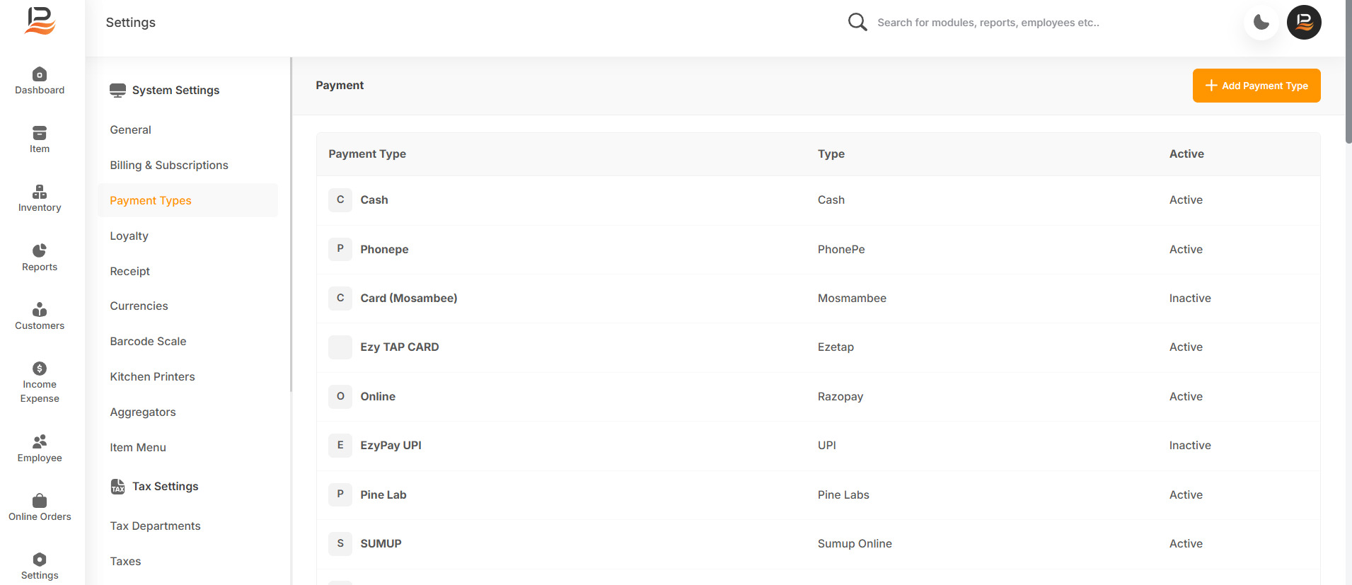This screenshot has width=1352, height=585.
Task: Open the Dashboard sidebar icon
Action: (40, 74)
